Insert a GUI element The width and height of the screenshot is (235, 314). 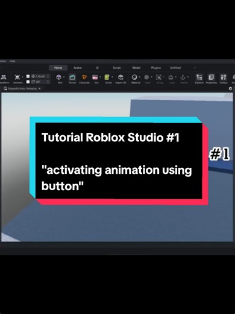(95, 77)
